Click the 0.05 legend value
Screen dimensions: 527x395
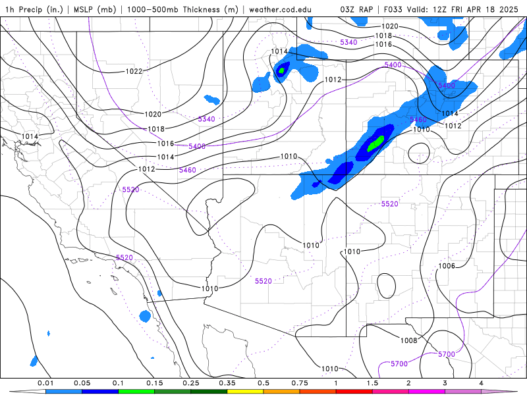[x=82, y=383]
